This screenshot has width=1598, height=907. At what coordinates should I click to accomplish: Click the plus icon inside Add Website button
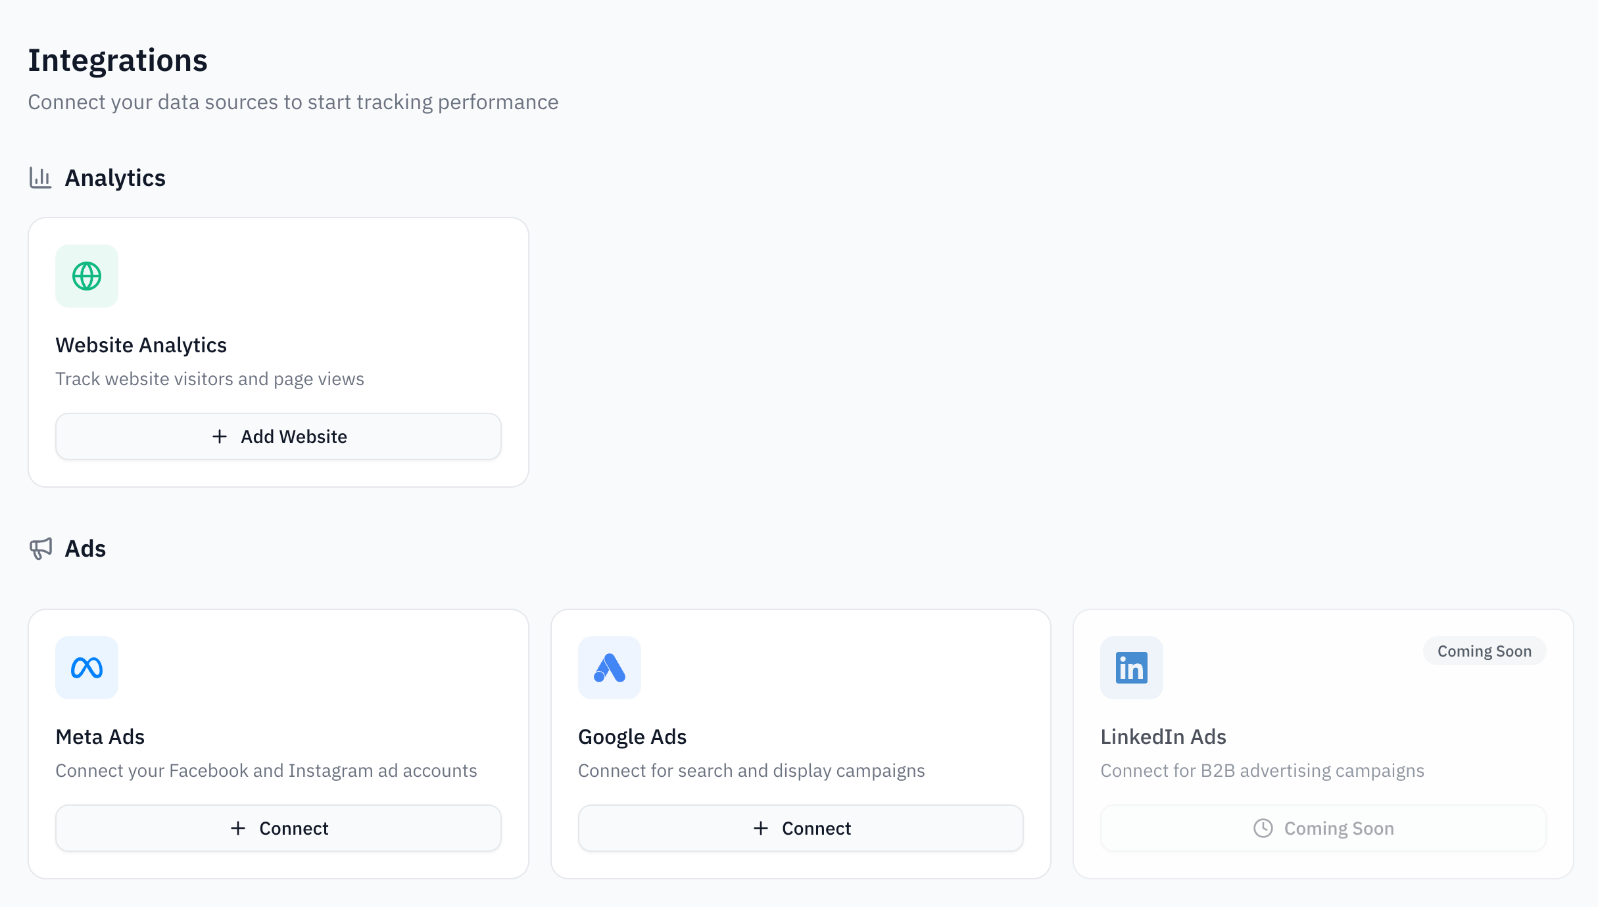click(x=219, y=436)
